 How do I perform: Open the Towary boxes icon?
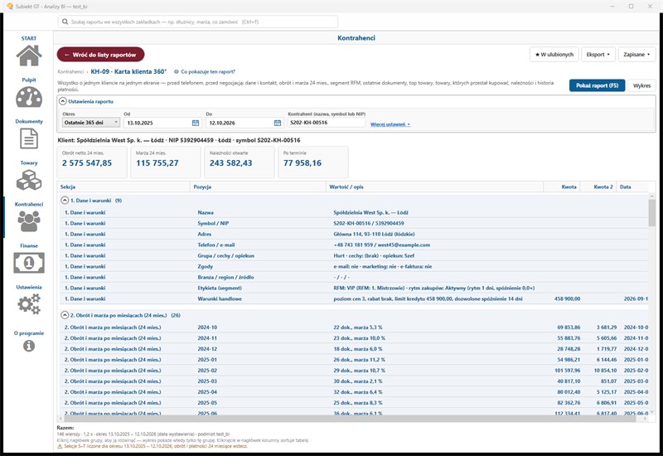pos(29,180)
